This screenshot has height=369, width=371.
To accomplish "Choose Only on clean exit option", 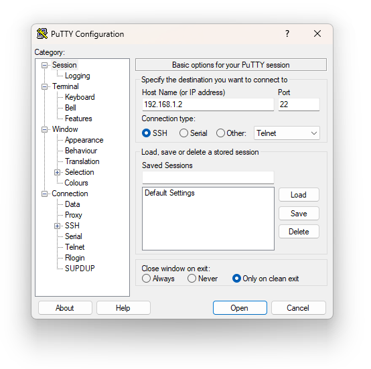I will click(x=236, y=279).
